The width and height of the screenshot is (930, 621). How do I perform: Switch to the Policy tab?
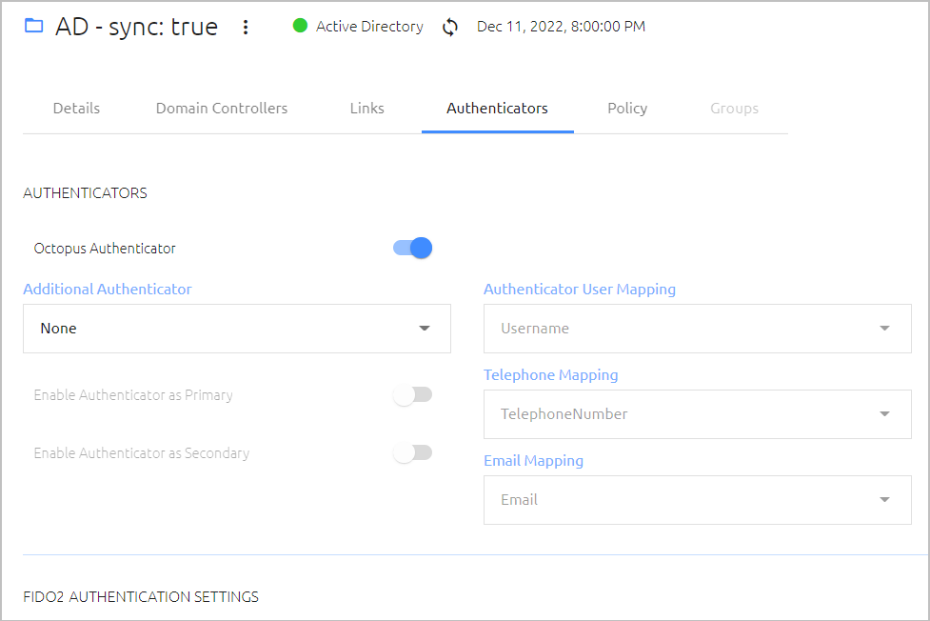pos(627,108)
